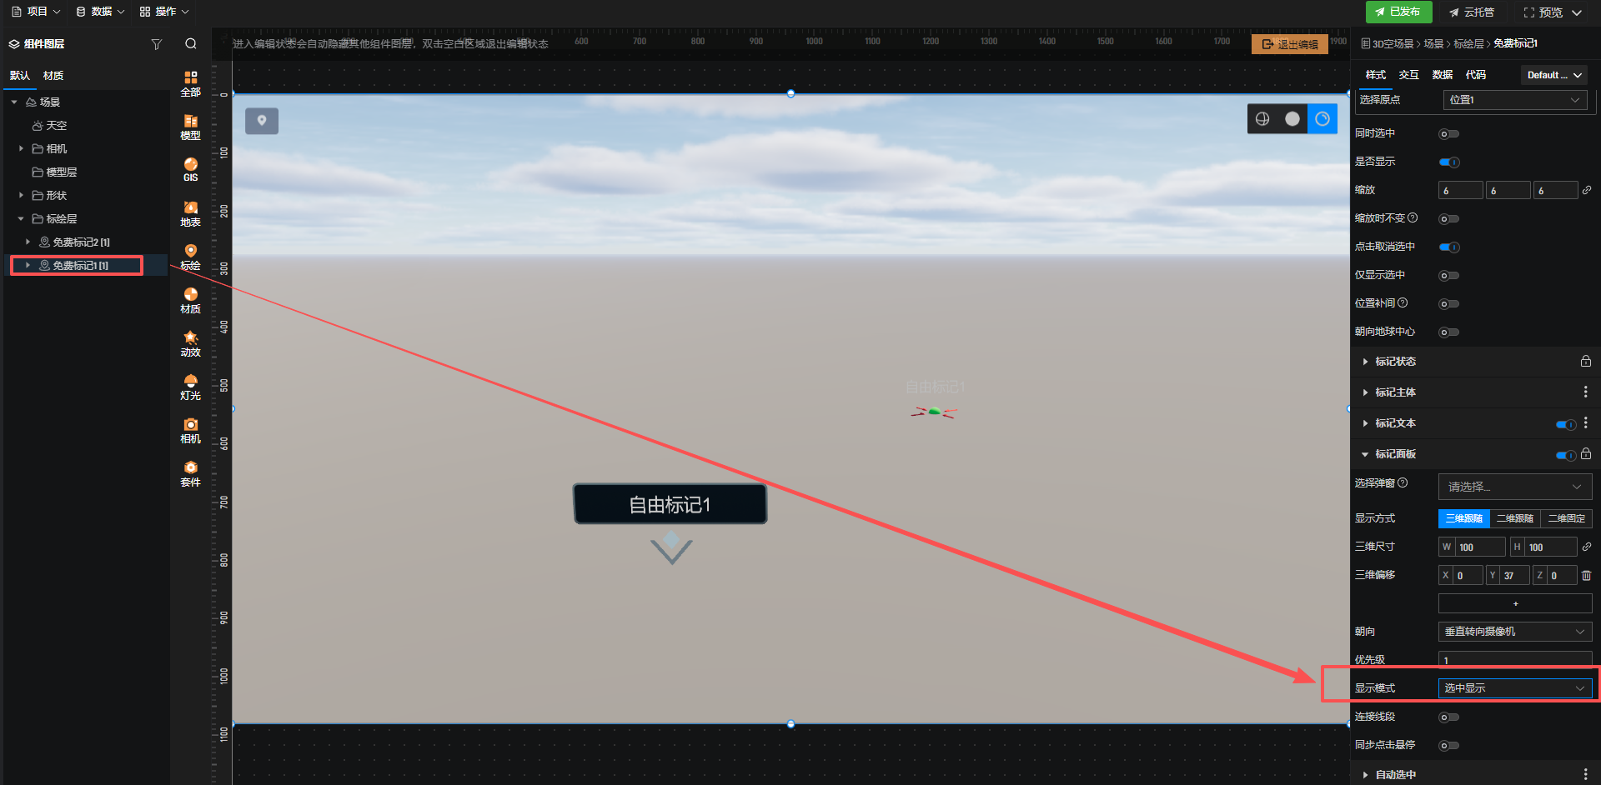Open the 朝向 dropdown
Image resolution: width=1601 pixels, height=785 pixels.
1514,632
